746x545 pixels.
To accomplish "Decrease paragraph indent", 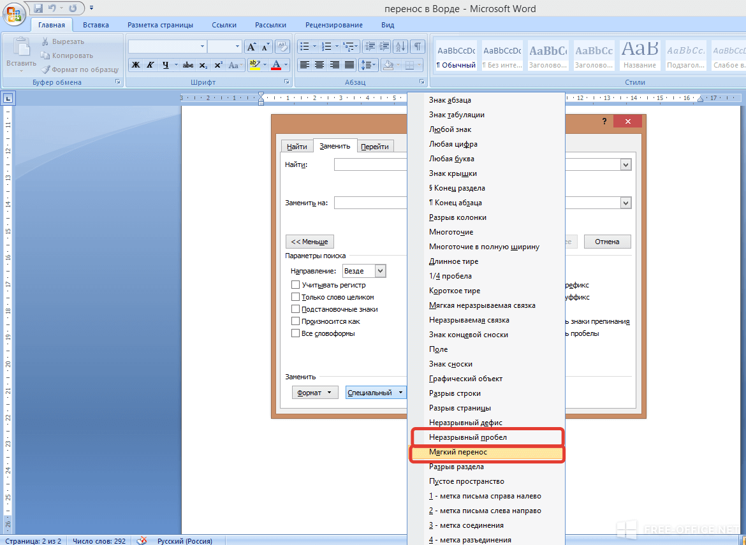I will tap(369, 47).
